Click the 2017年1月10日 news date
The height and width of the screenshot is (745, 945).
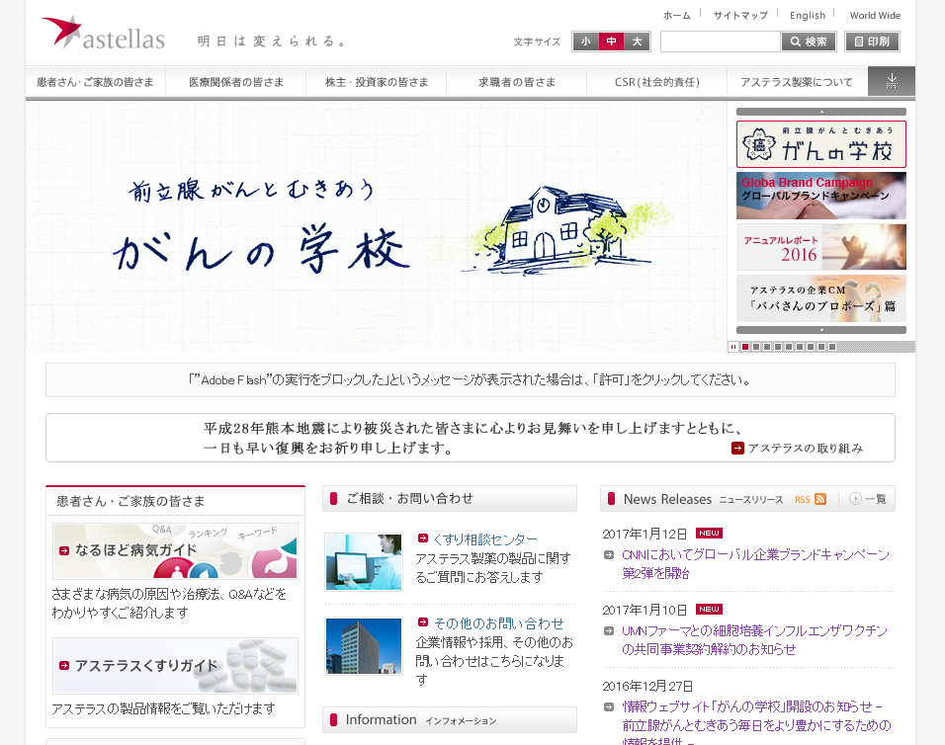(x=644, y=610)
